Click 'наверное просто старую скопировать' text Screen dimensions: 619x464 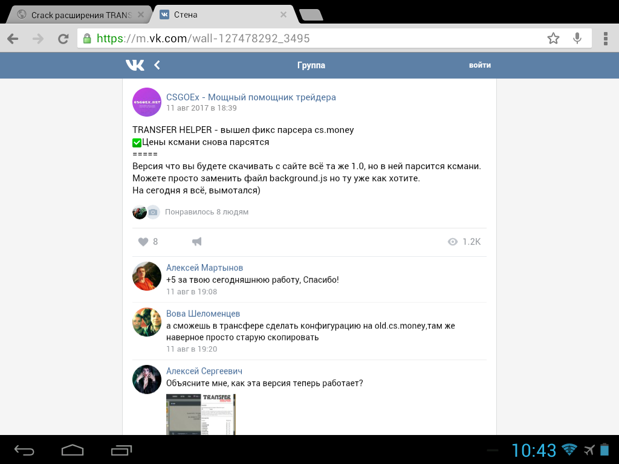click(242, 337)
